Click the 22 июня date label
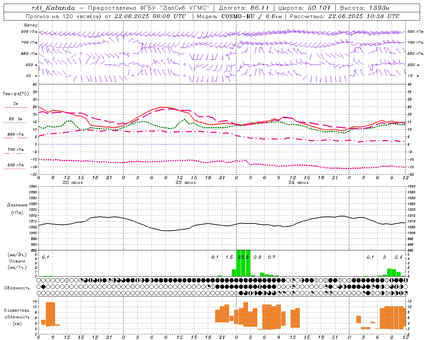The image size is (425, 340). [73, 183]
